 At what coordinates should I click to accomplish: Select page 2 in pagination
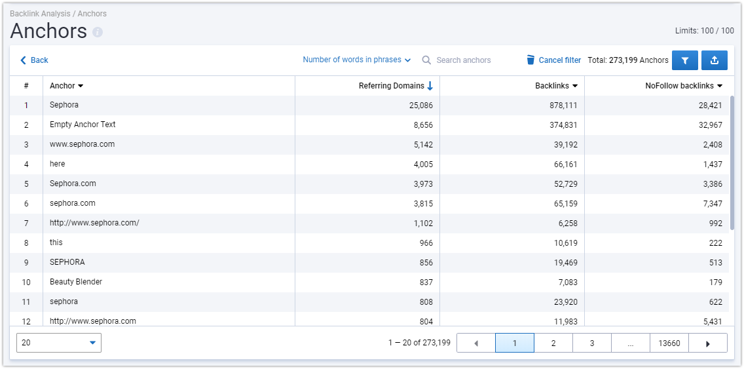(x=553, y=343)
